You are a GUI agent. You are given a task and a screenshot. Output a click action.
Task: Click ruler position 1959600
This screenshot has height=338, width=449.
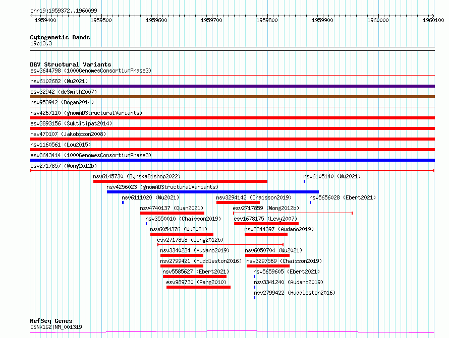click(x=156, y=20)
